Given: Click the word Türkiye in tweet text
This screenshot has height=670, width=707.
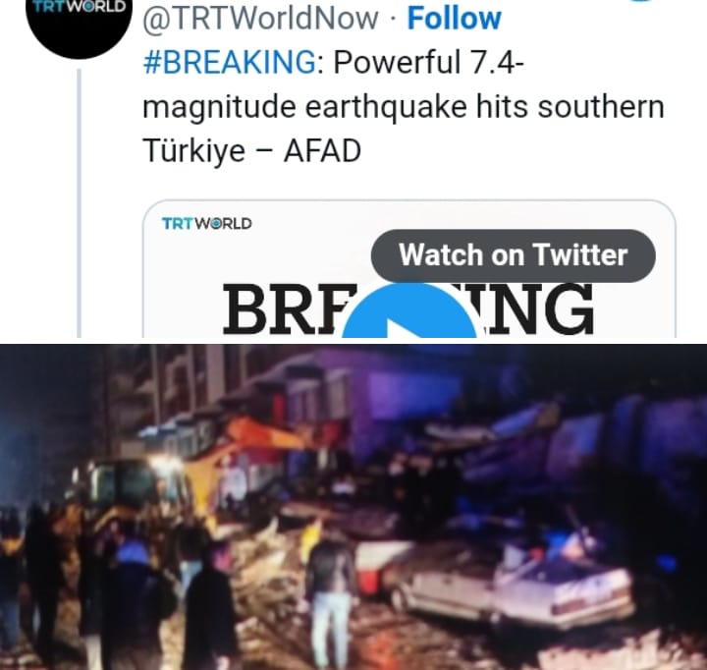Looking at the screenshot, I should tap(193, 150).
